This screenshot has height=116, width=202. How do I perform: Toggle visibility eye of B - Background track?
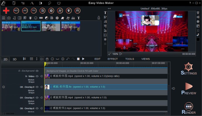(37, 71)
